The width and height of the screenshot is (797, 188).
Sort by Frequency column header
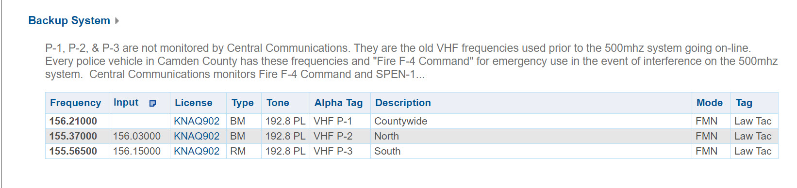point(76,103)
